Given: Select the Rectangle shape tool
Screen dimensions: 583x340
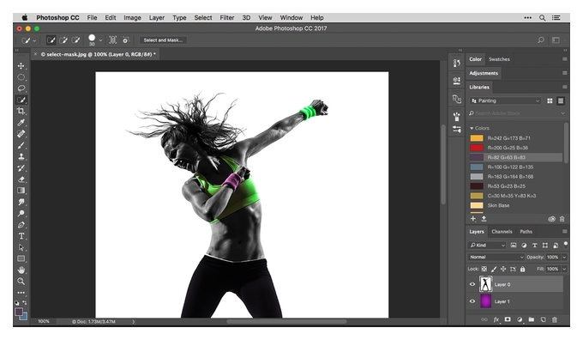Looking at the screenshot, I should click(21, 258).
